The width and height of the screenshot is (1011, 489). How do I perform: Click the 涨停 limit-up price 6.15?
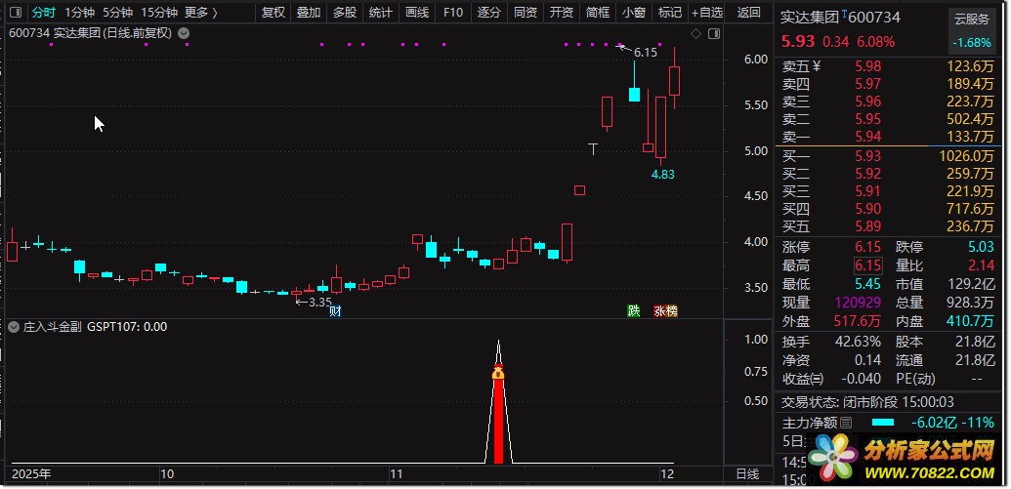pyautogui.click(x=867, y=247)
